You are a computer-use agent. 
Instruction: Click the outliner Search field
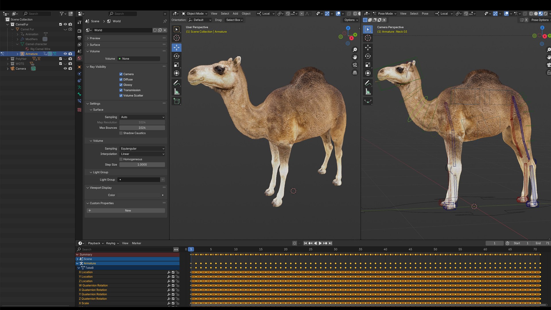37,13
